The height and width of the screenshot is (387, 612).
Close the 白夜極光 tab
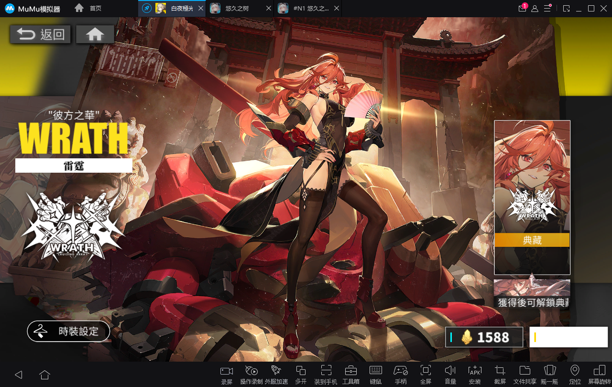(x=200, y=9)
